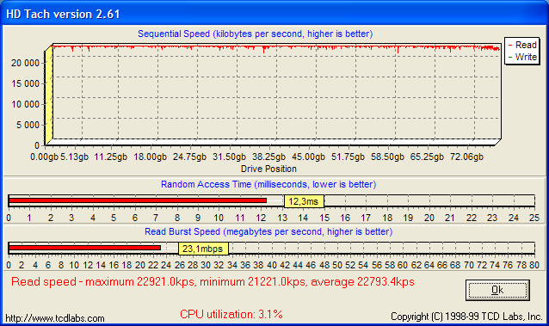Screen dimensions: 549x326
Task: Click the yellow bar at graph's left edge
Action: (x=49, y=95)
